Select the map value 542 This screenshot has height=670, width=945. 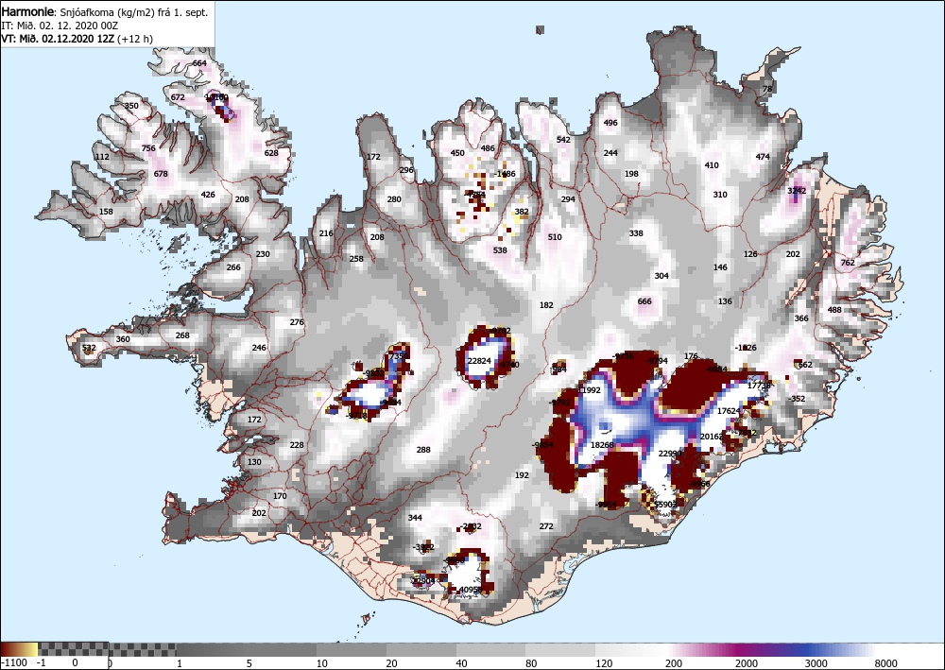point(563,140)
